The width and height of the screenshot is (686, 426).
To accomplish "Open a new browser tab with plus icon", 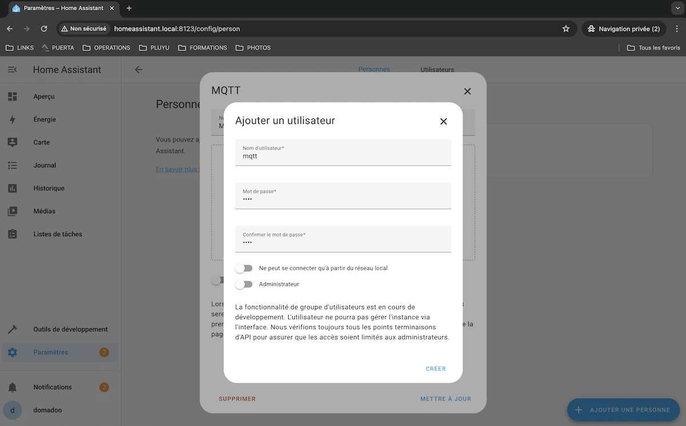I will tap(129, 8).
